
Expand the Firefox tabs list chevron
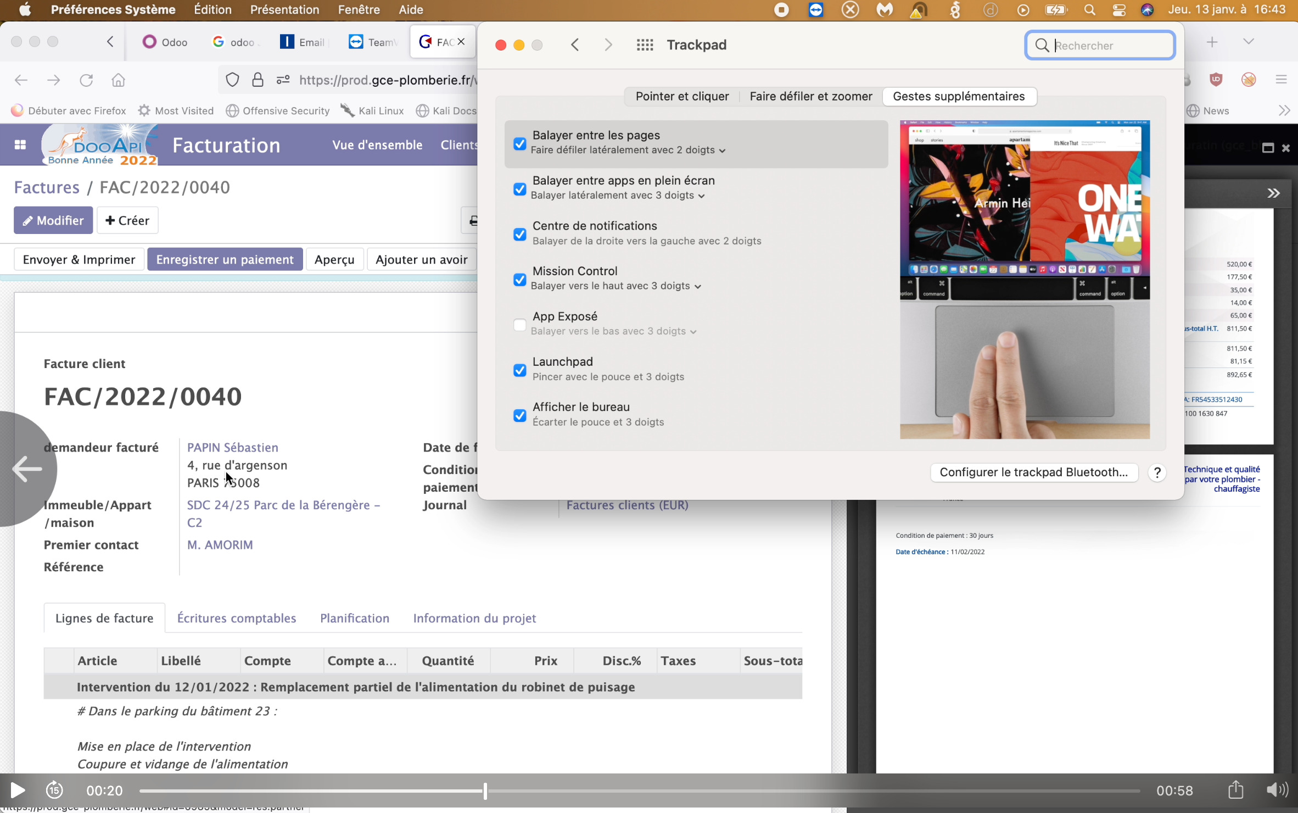coord(1249,42)
